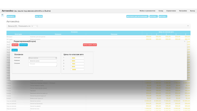Viewport: 197px width, 111px height.
Task: Open the Категория dropdown
Action: (x=43, y=58)
